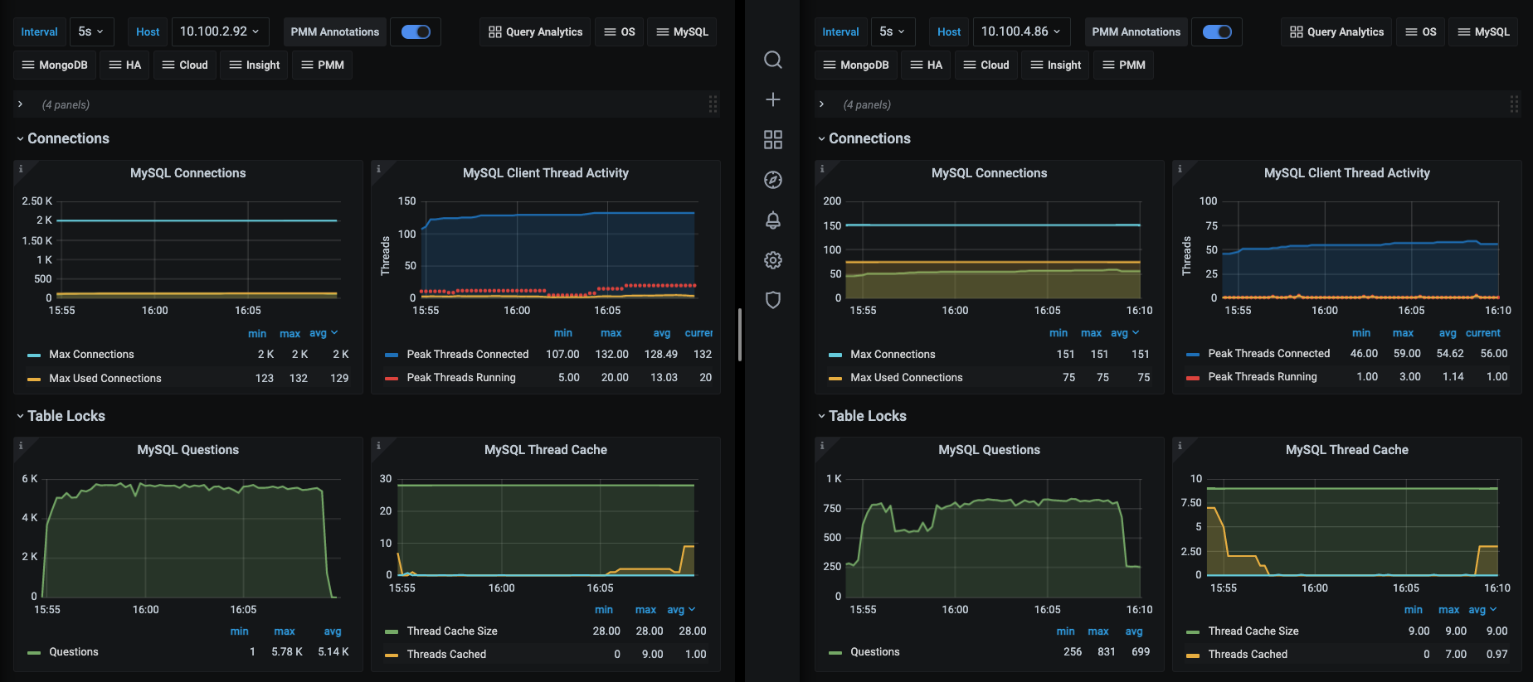Image resolution: width=1533 pixels, height=682 pixels.
Task: Open Cloud menu in left dashboard
Action: coord(185,65)
